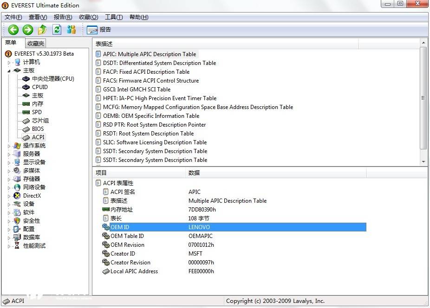Click the green Back arrow toolbar icon
Image resolution: width=430 pixels, height=308 pixels.
tap(13, 30)
